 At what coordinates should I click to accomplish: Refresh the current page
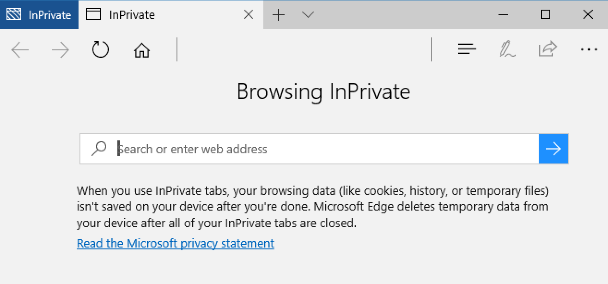(100, 49)
